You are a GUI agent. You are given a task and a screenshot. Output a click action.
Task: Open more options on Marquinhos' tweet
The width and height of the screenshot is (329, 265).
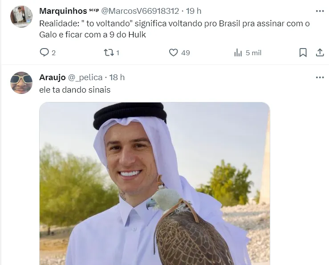click(x=320, y=11)
